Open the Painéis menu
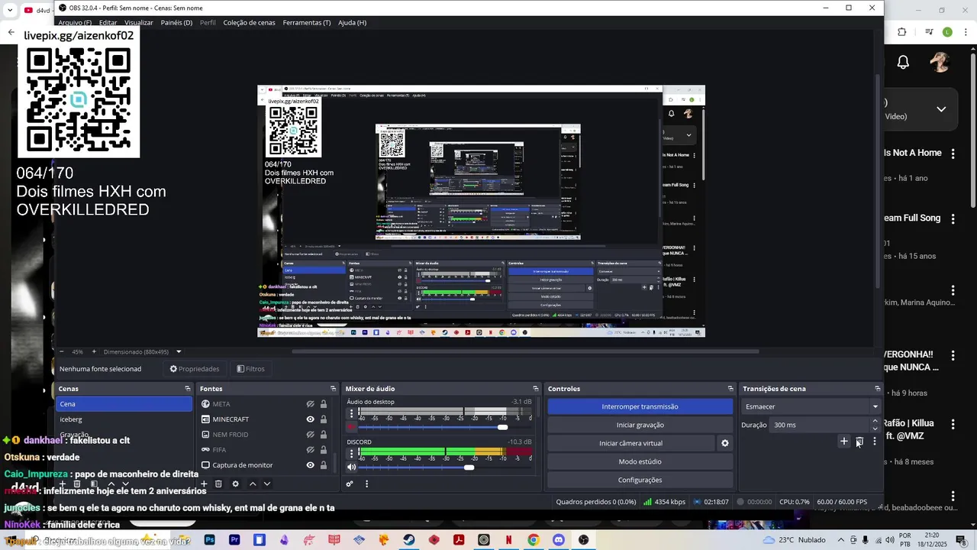 pyautogui.click(x=176, y=23)
